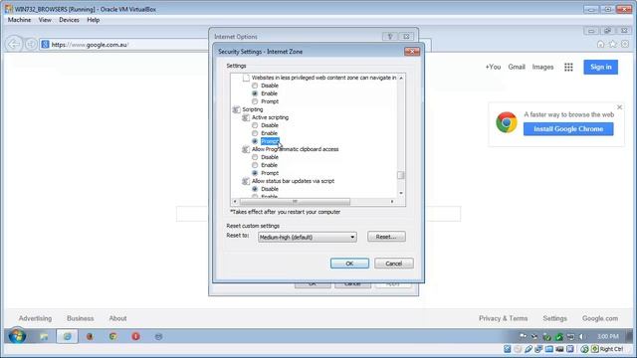Viewport: 637px width, 358px height.
Task: Click the settings list vertical scrollbar thumb
Action: coord(401,175)
